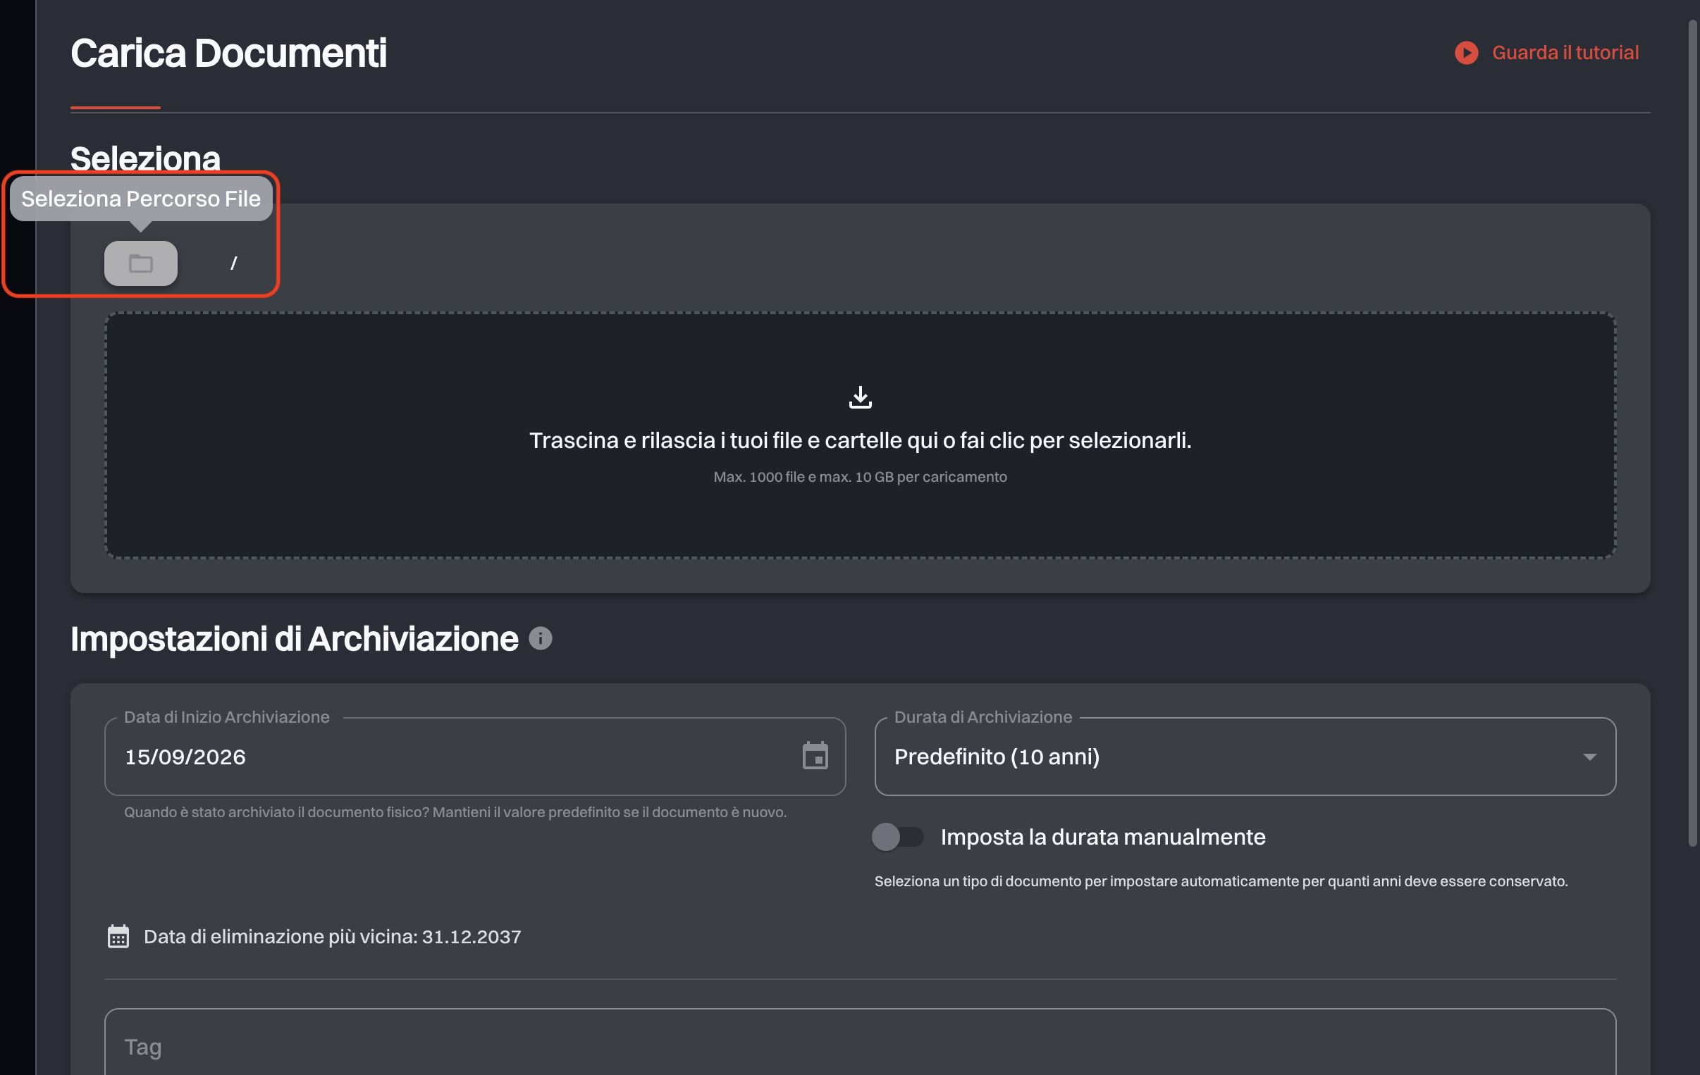Open the Durata di Archiviazione dropdown

pos(1245,756)
